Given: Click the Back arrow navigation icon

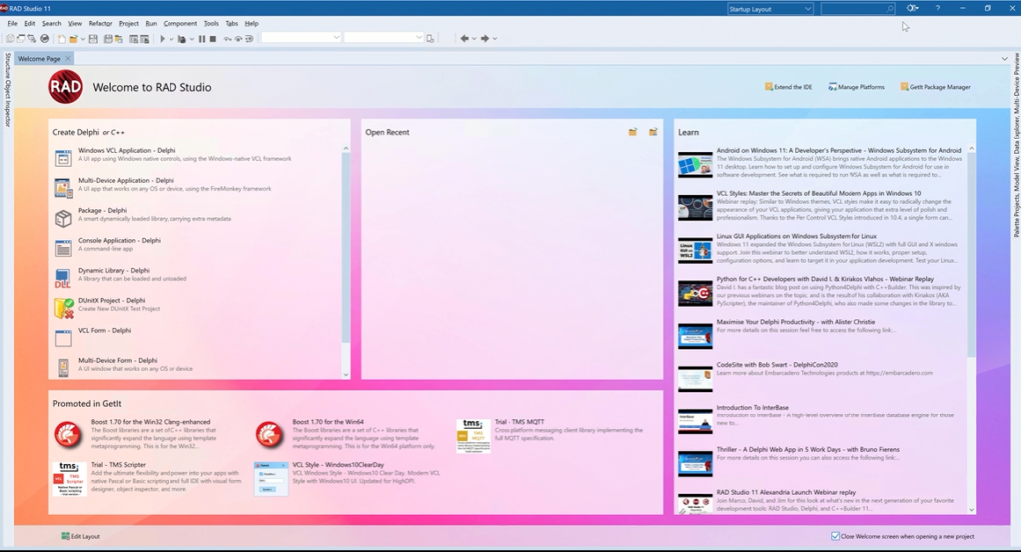Looking at the screenshot, I should tap(464, 39).
